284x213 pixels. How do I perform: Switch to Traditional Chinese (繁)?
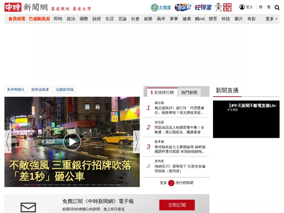click(x=269, y=7)
